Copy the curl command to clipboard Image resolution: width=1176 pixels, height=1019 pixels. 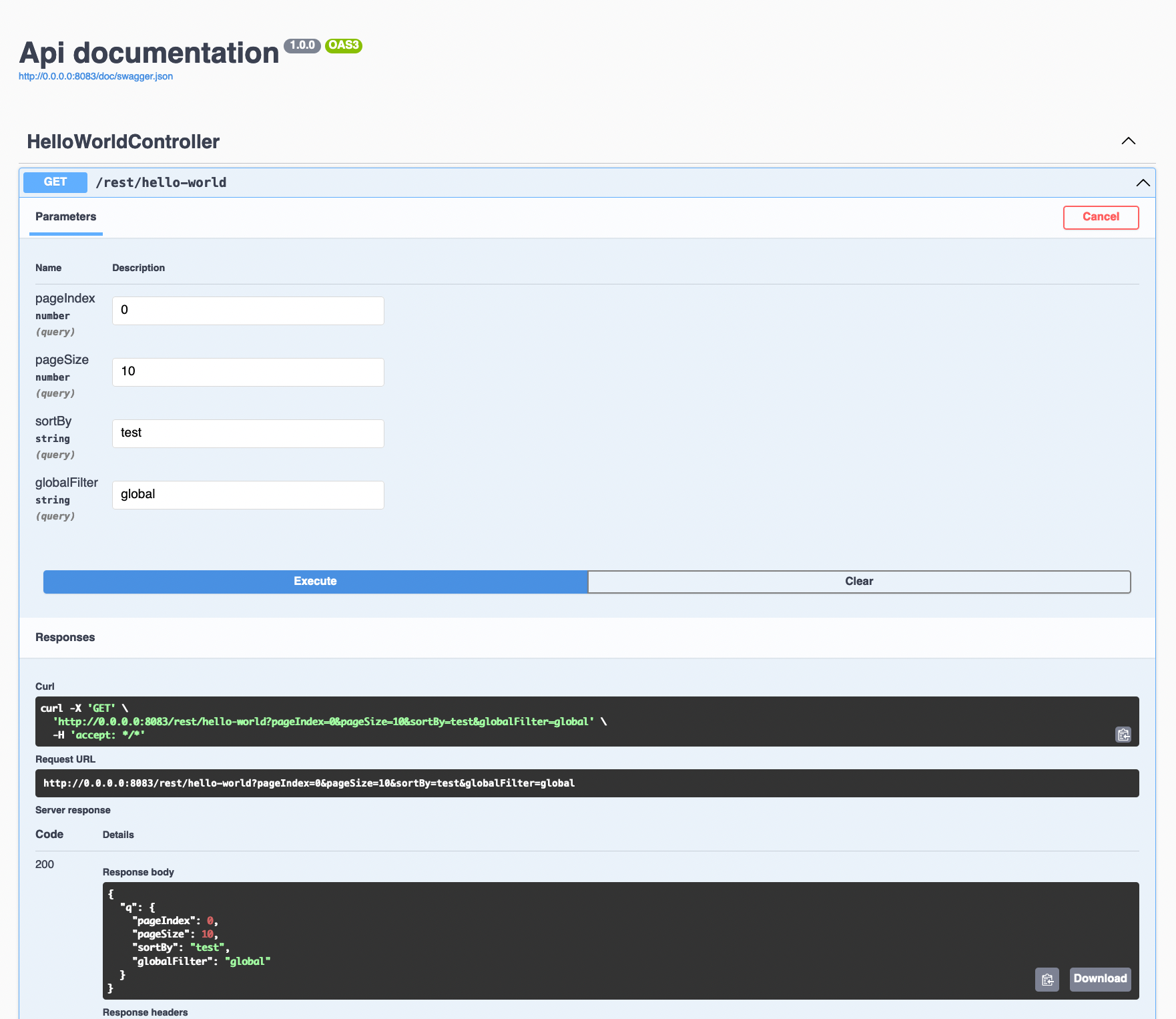click(1123, 735)
